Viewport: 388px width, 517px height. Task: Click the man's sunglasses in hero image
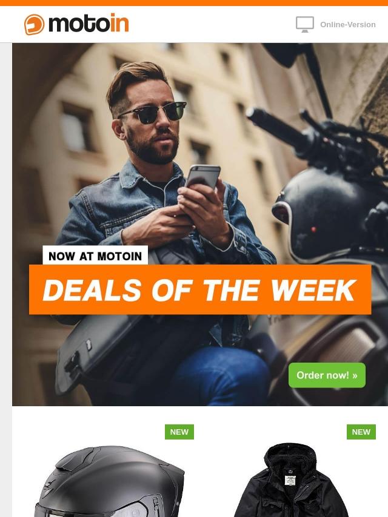coord(153,113)
